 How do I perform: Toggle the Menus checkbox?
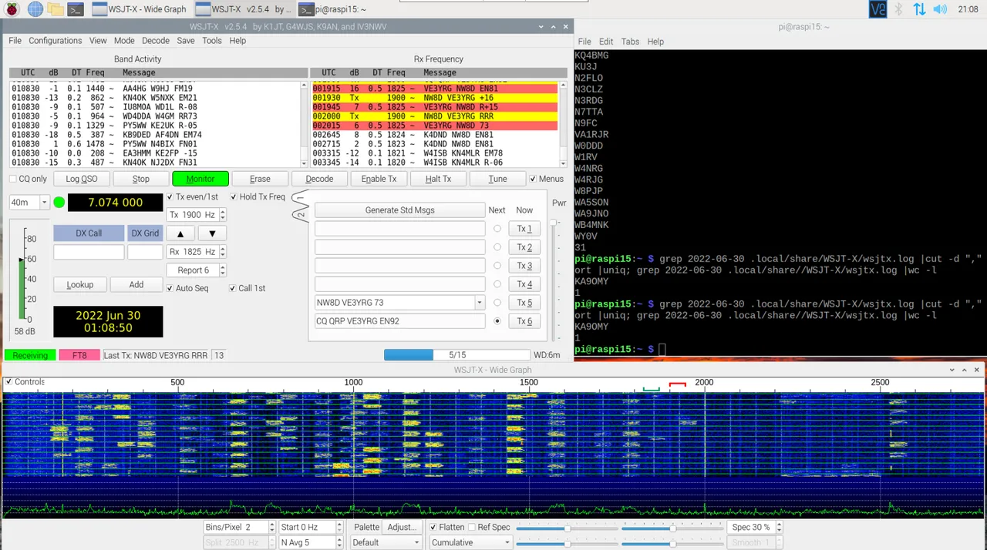point(532,179)
